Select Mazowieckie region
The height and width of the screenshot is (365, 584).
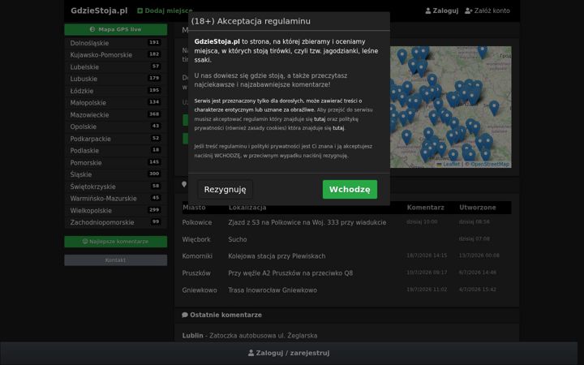tap(116, 114)
